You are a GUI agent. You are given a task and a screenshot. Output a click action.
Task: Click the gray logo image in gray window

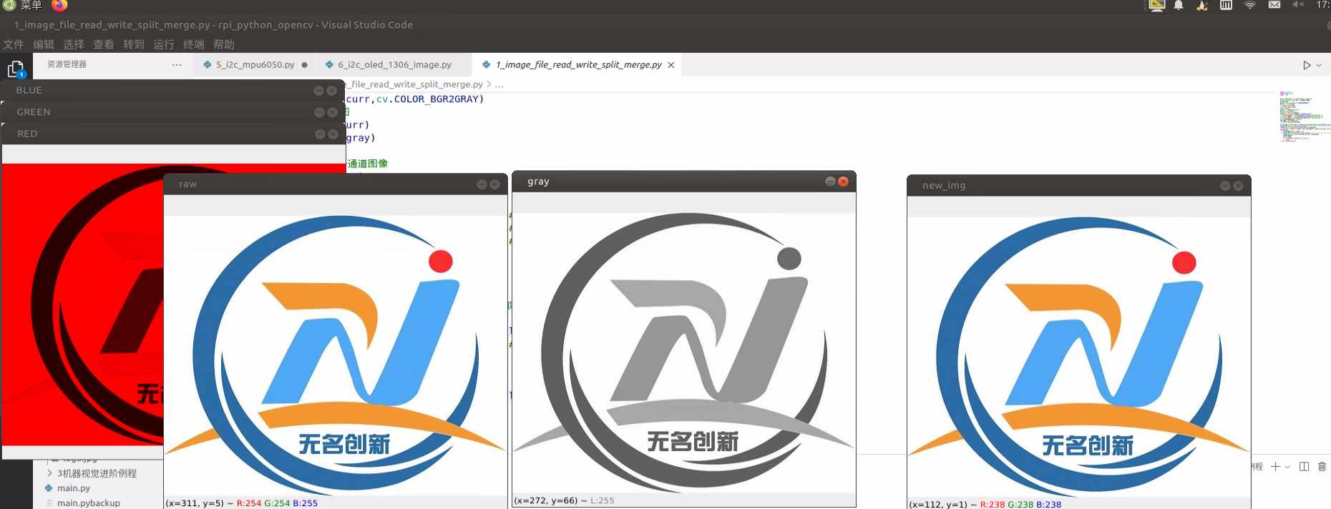(x=684, y=352)
